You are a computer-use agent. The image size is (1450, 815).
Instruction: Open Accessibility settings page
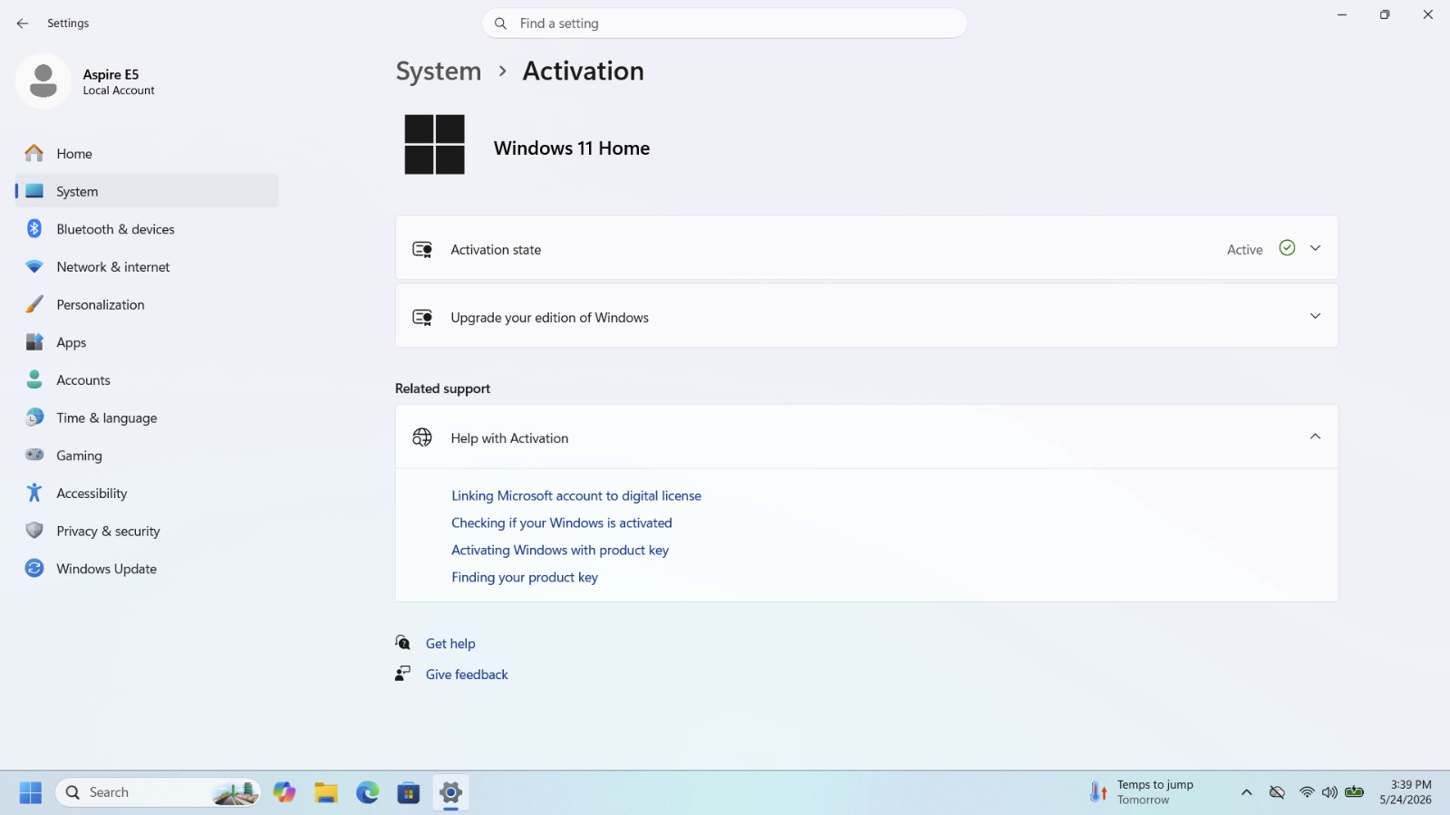pos(147,494)
